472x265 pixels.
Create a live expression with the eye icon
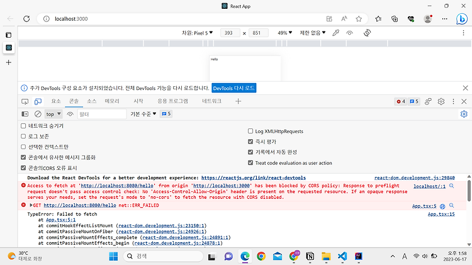pos(70,114)
